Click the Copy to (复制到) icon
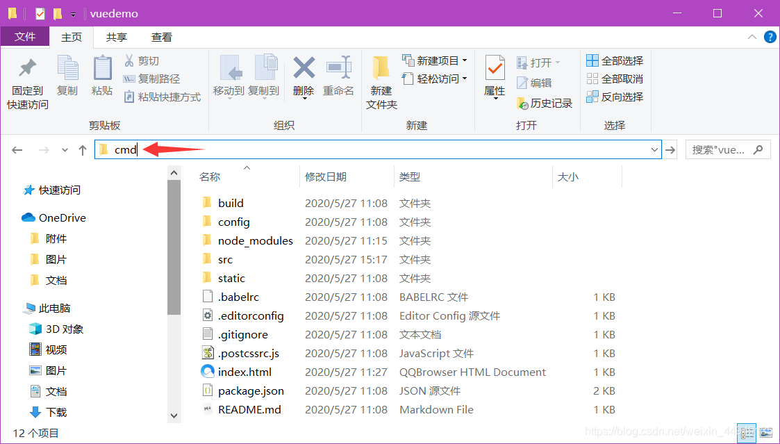Viewport: 780px width, 444px height. tap(265, 67)
